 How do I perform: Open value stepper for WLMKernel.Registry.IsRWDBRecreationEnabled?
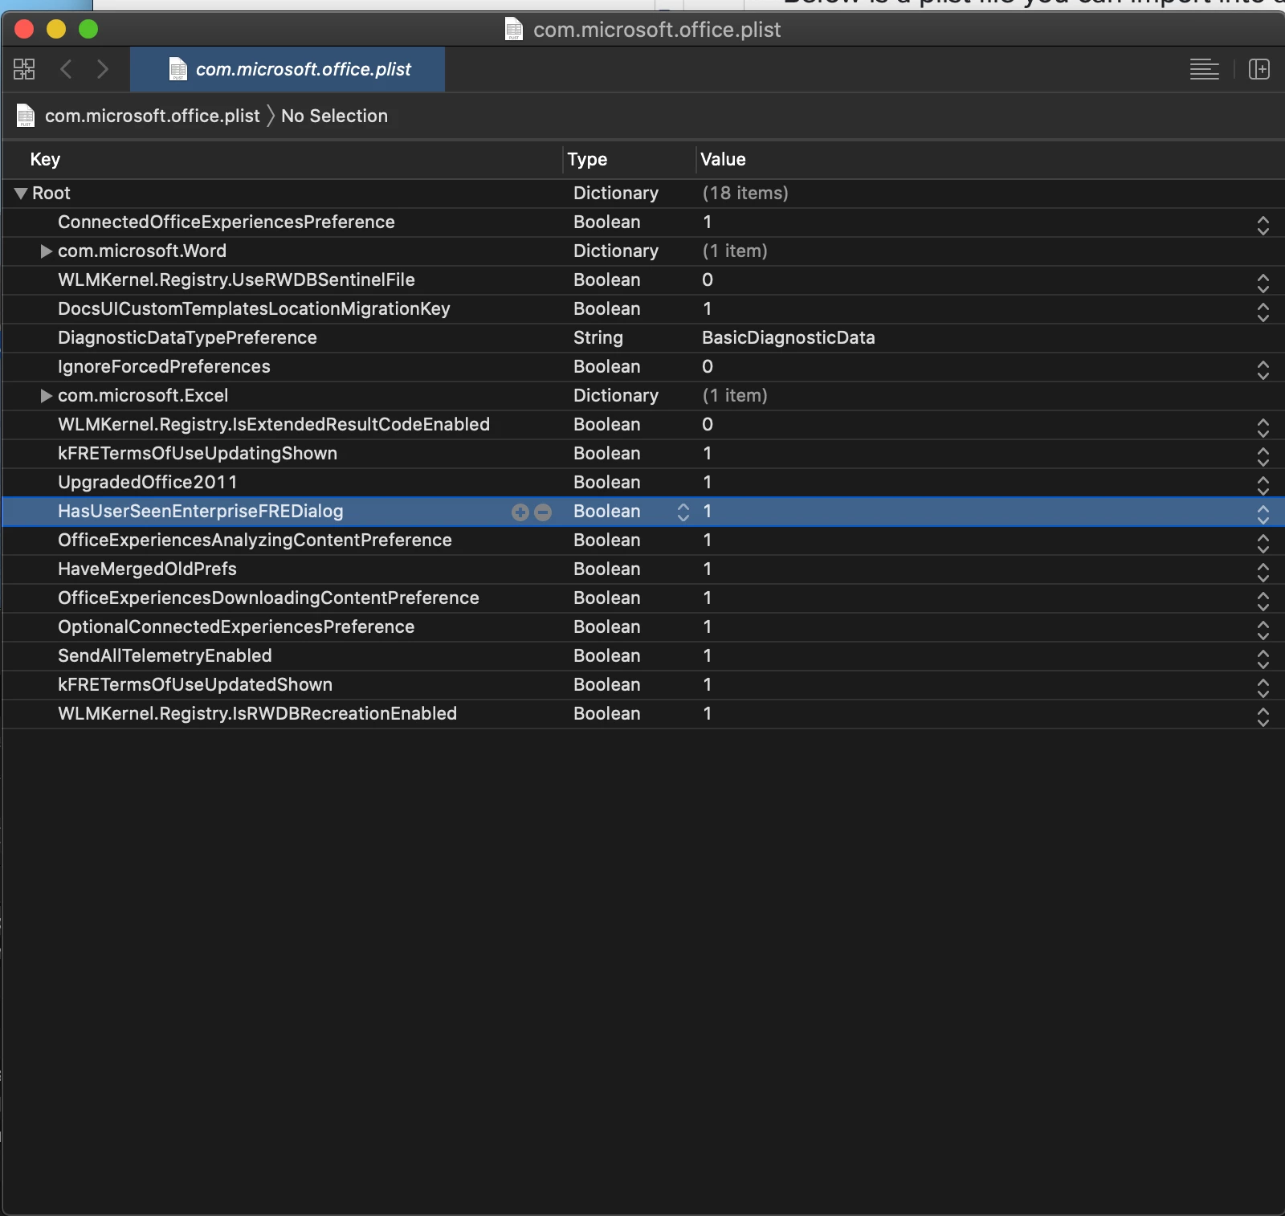click(1263, 716)
